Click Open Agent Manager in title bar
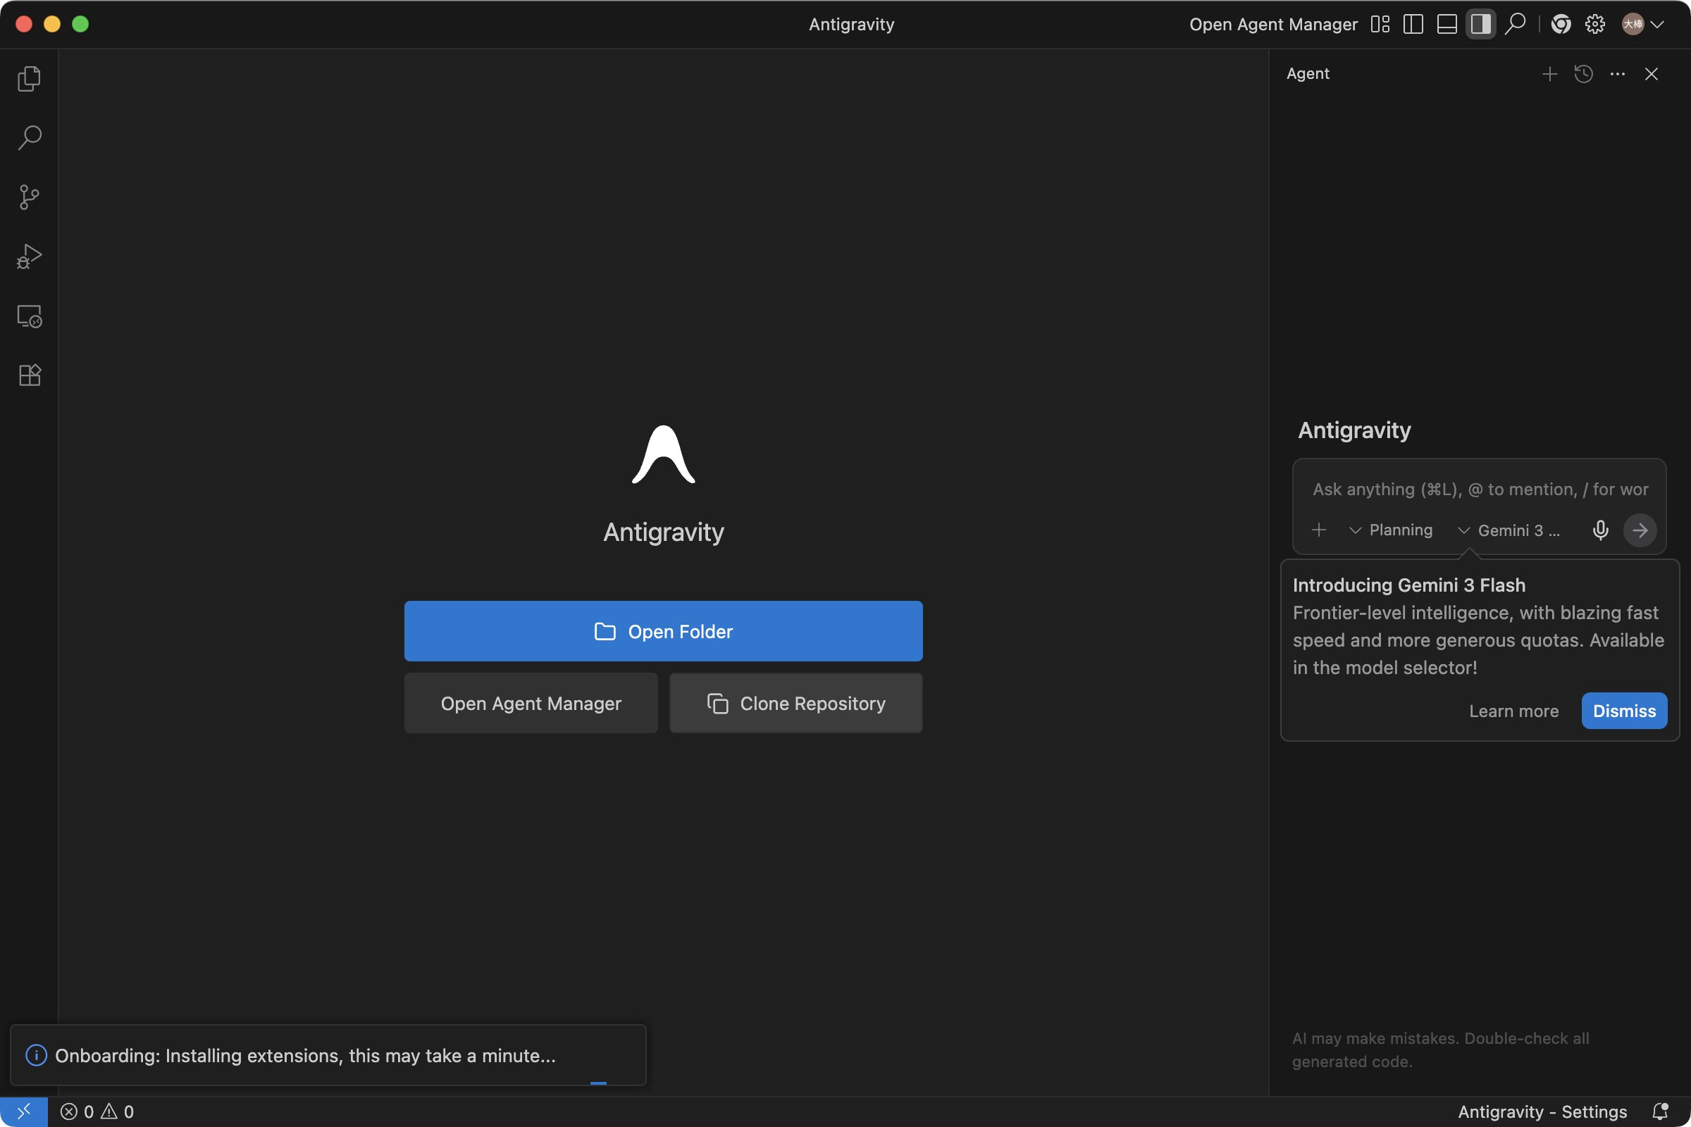Viewport: 1691px width, 1127px height. click(1272, 25)
